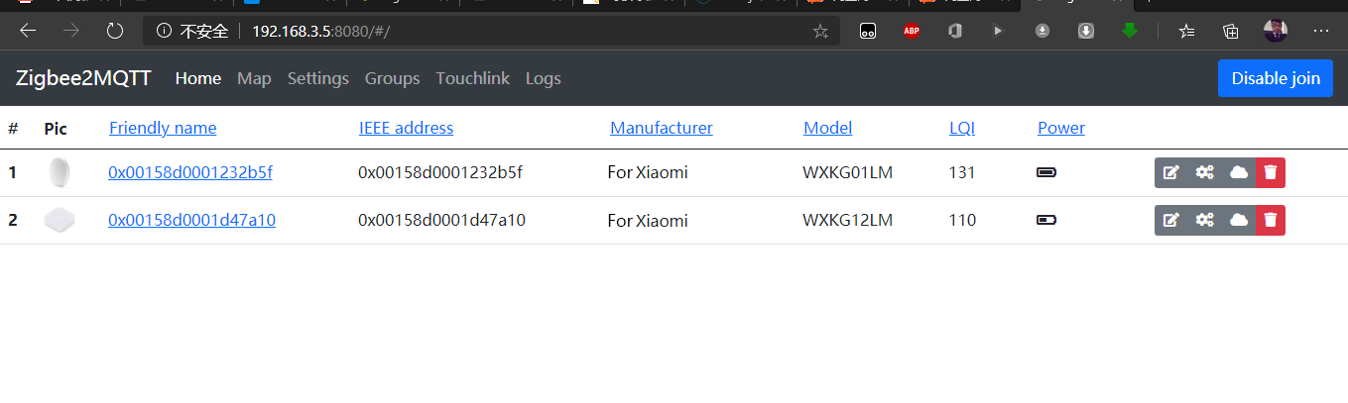Click rename icon for device WXKG12LM
The height and width of the screenshot is (403, 1348).
coord(1170,221)
